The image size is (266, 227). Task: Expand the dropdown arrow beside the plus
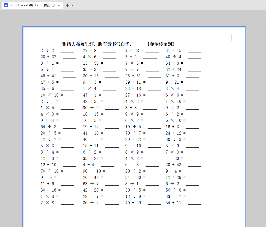(x=73, y=5)
